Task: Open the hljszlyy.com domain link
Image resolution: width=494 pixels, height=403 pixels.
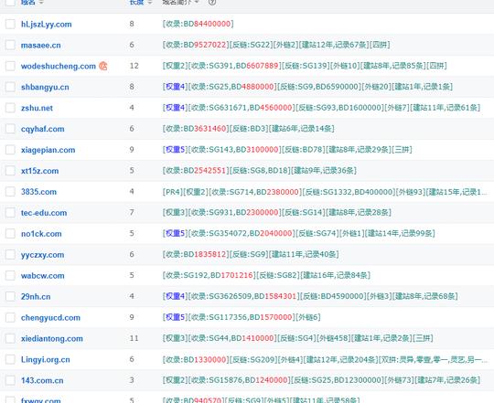Action: [x=47, y=25]
